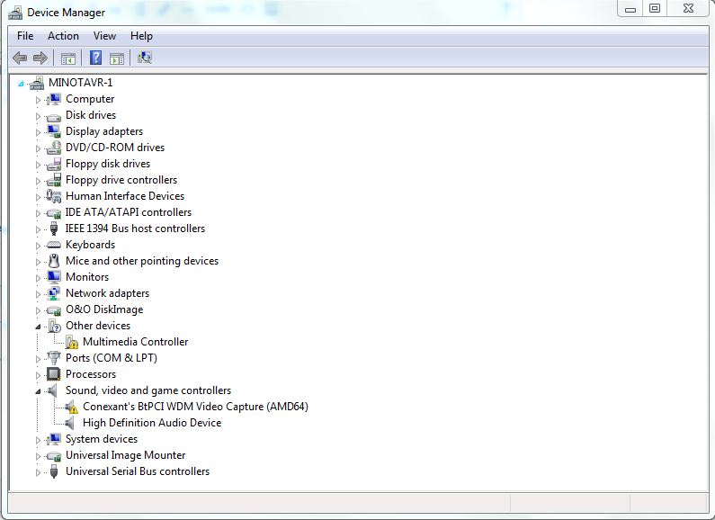
Task: Click the Computer category icon
Action: (x=53, y=99)
